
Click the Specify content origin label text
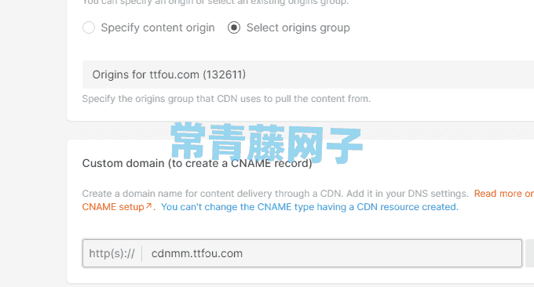(158, 27)
